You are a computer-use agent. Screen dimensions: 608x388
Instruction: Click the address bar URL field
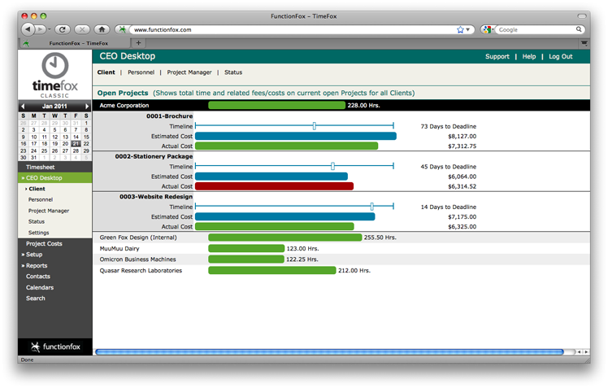tap(293, 29)
